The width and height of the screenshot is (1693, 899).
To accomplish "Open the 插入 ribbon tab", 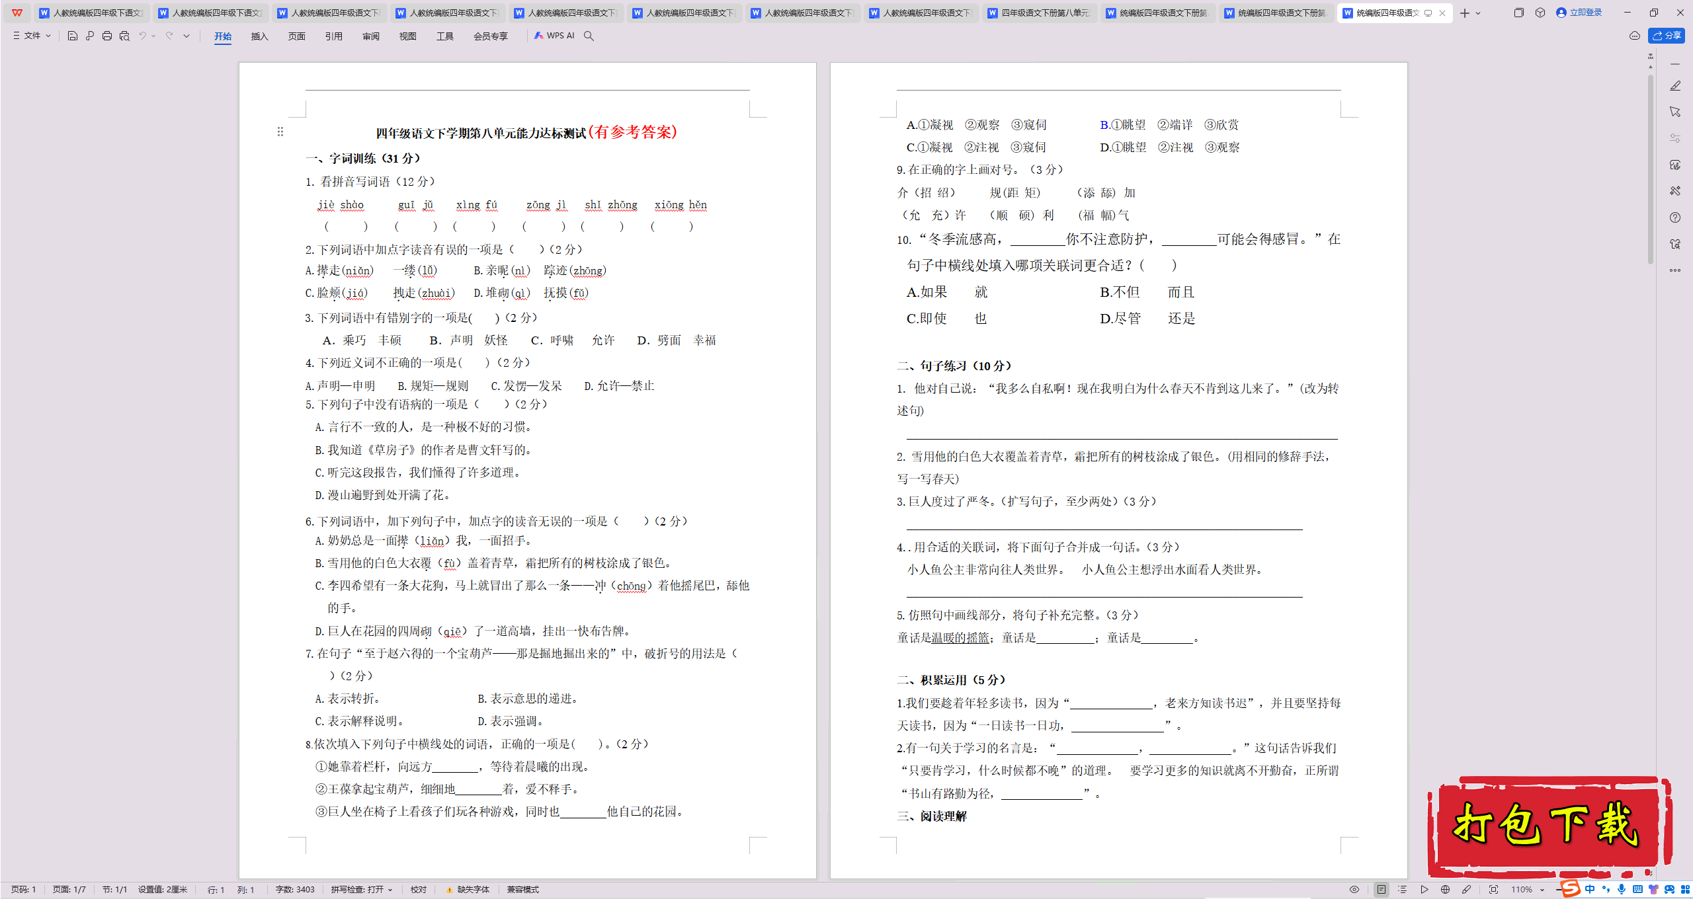I will coord(260,36).
